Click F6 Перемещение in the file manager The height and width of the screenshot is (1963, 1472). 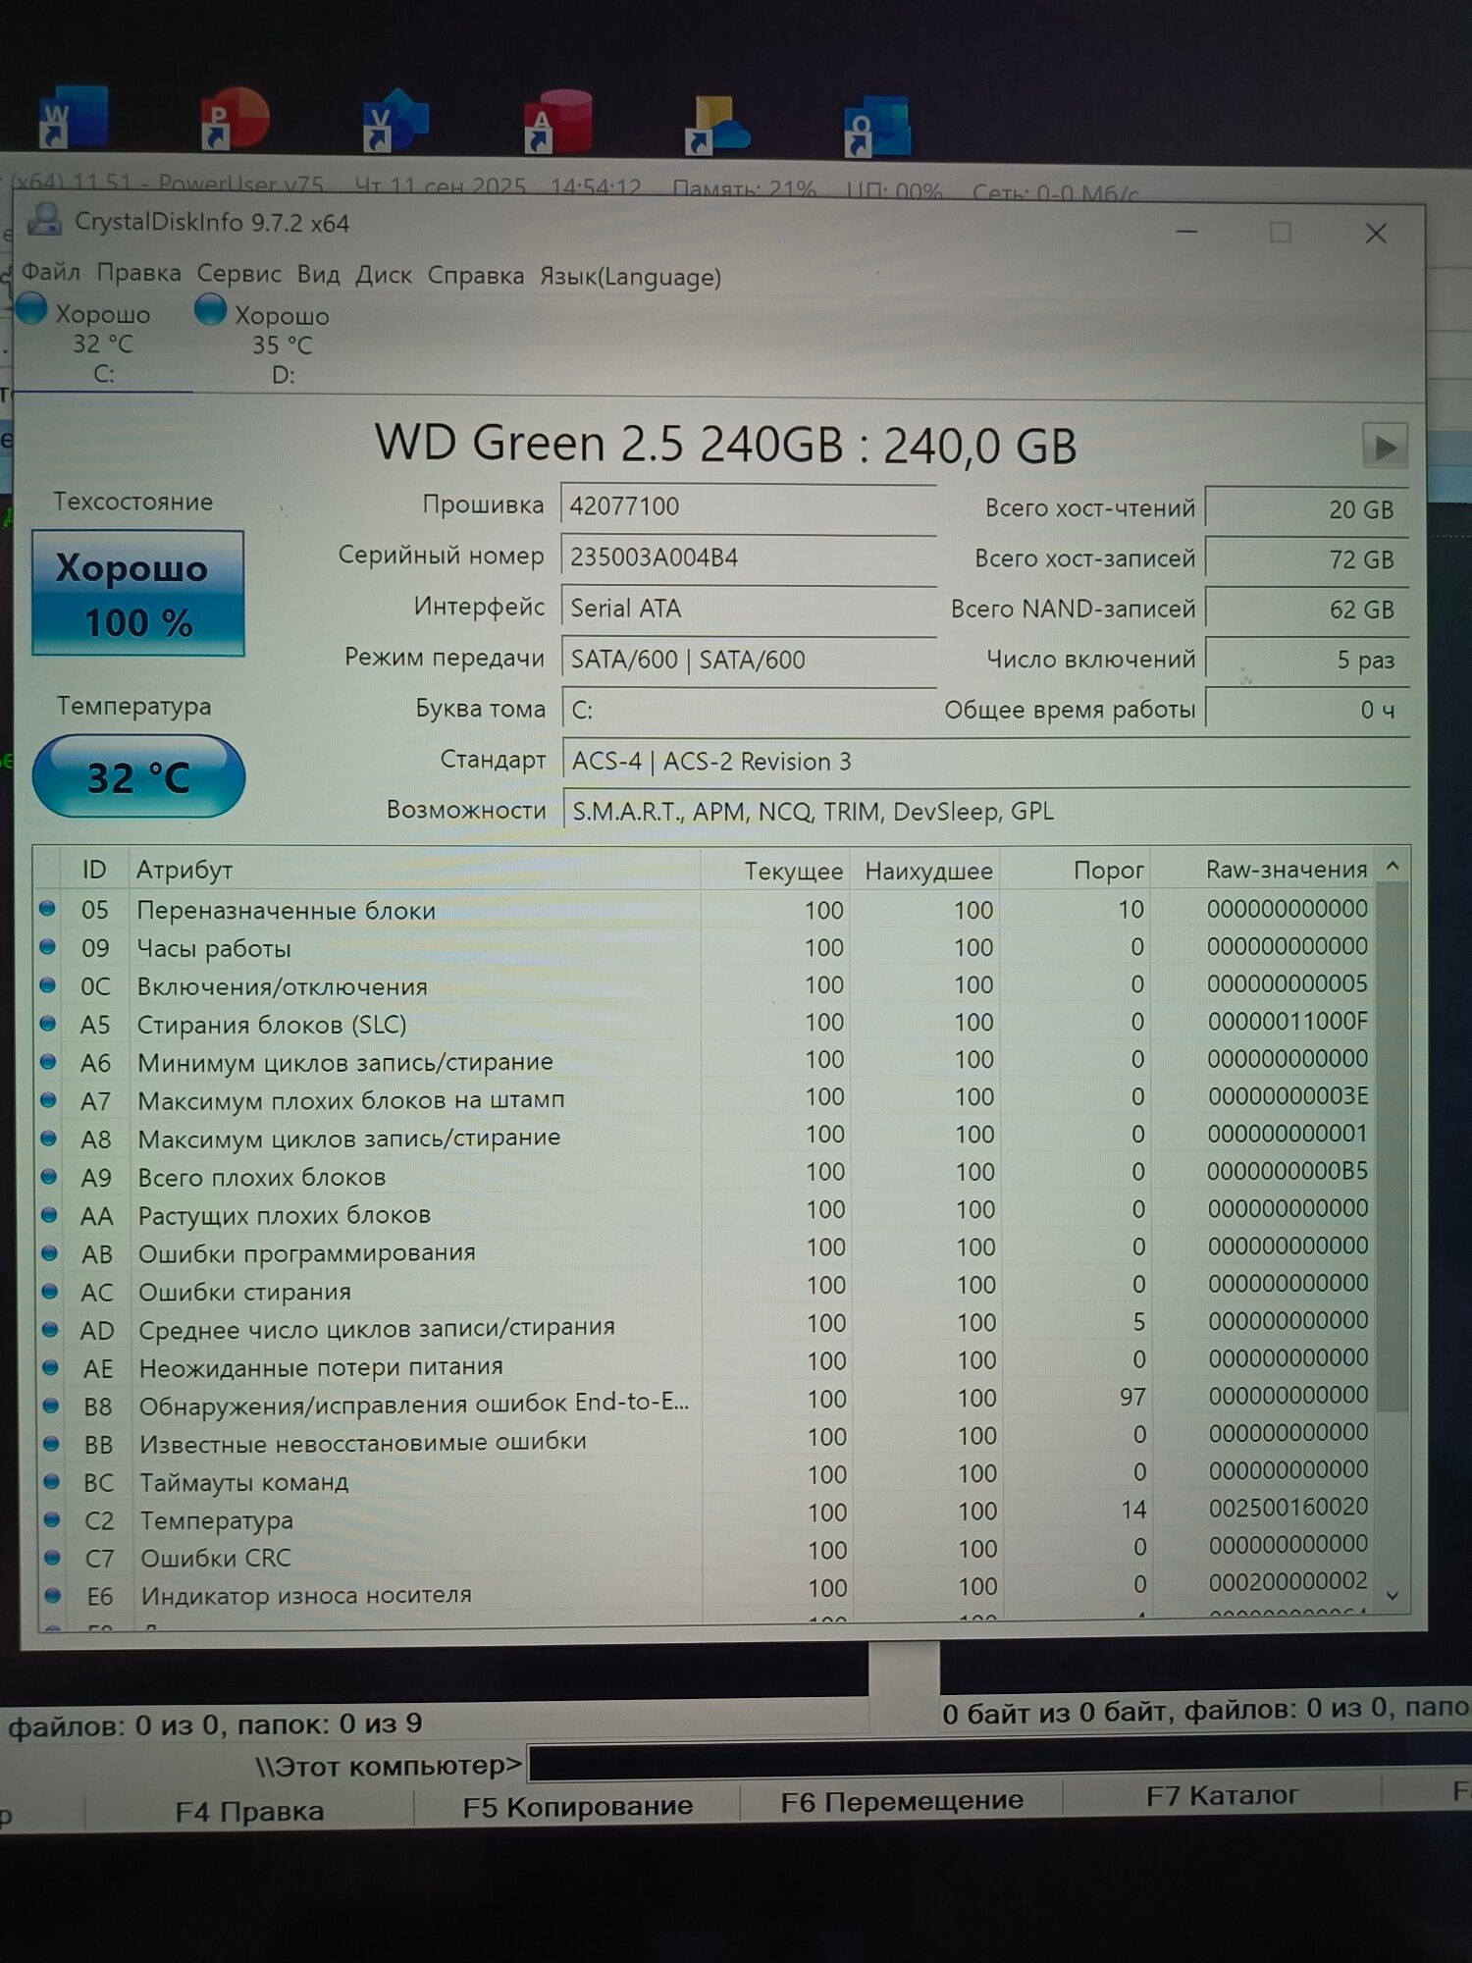tap(902, 1801)
